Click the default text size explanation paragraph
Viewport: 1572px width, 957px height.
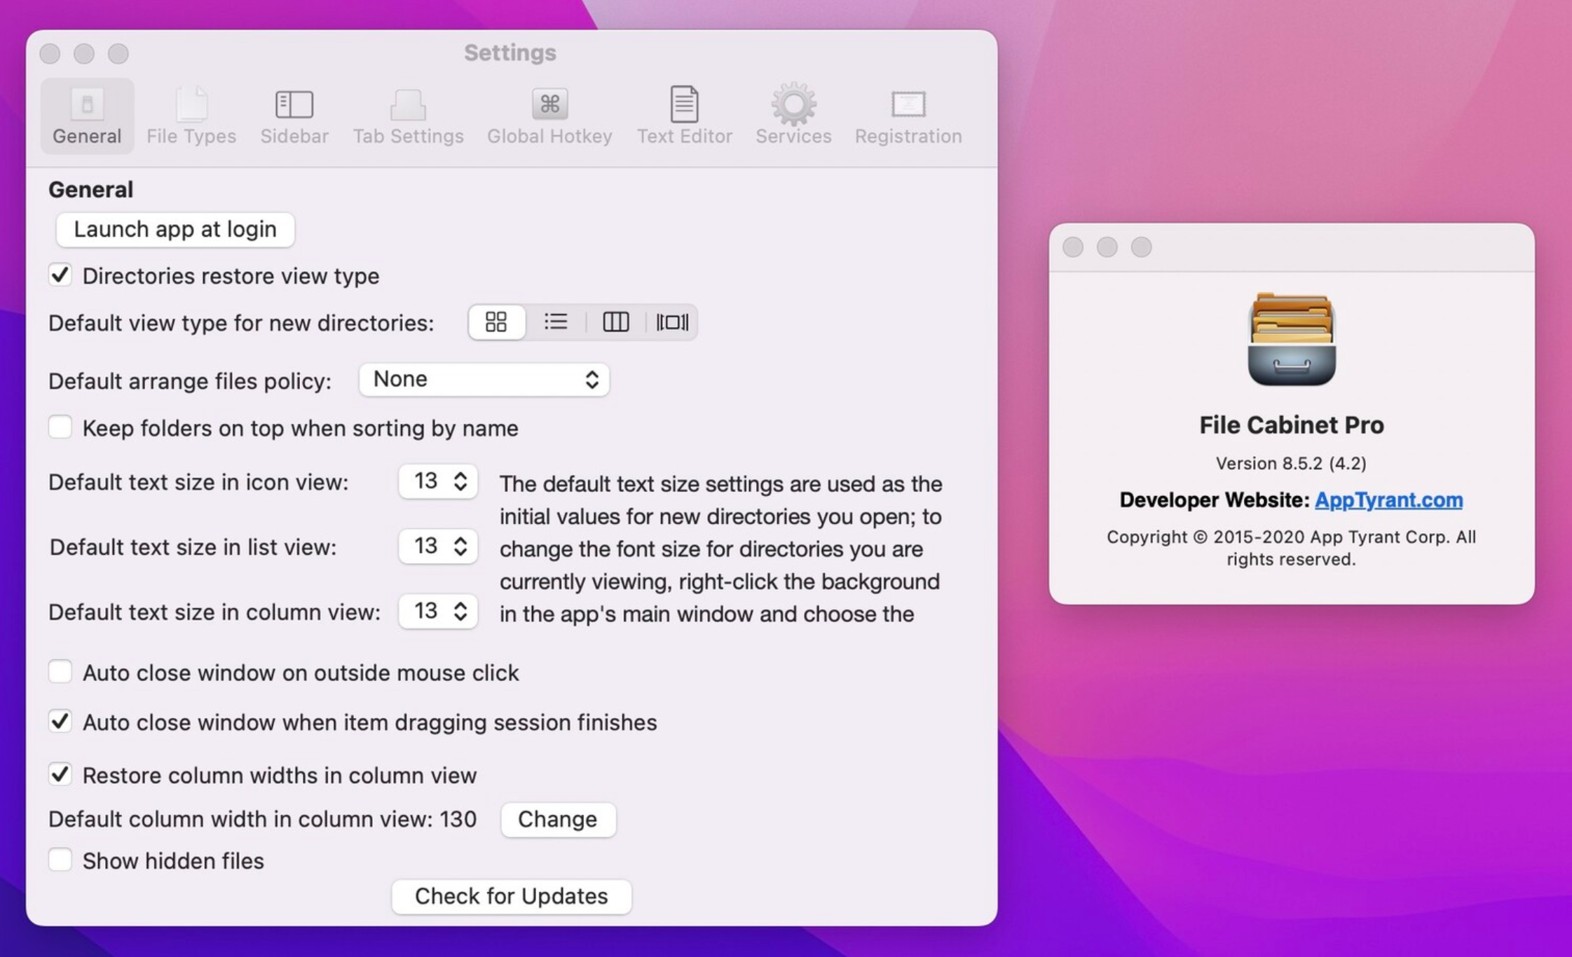pos(721,549)
